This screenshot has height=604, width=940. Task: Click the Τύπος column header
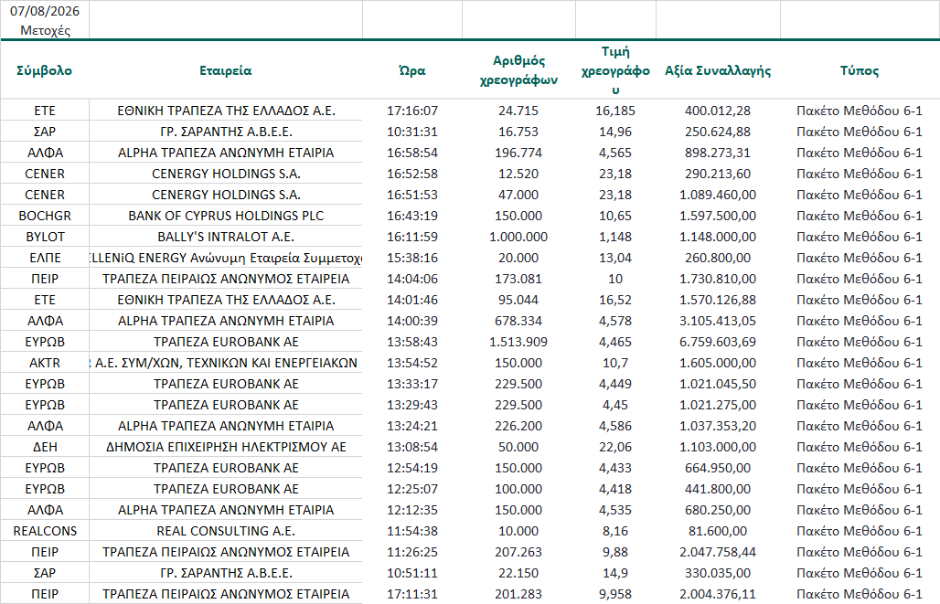click(860, 70)
